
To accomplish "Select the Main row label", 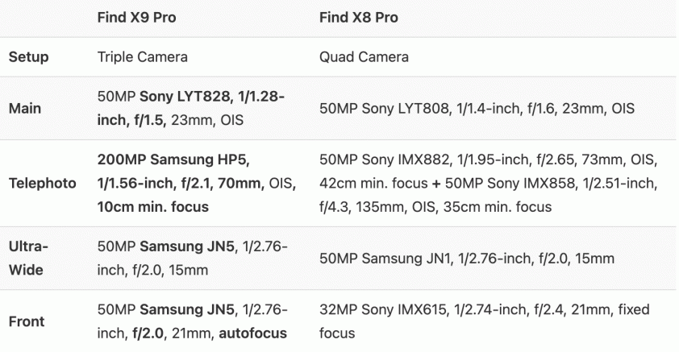I will tap(23, 110).
